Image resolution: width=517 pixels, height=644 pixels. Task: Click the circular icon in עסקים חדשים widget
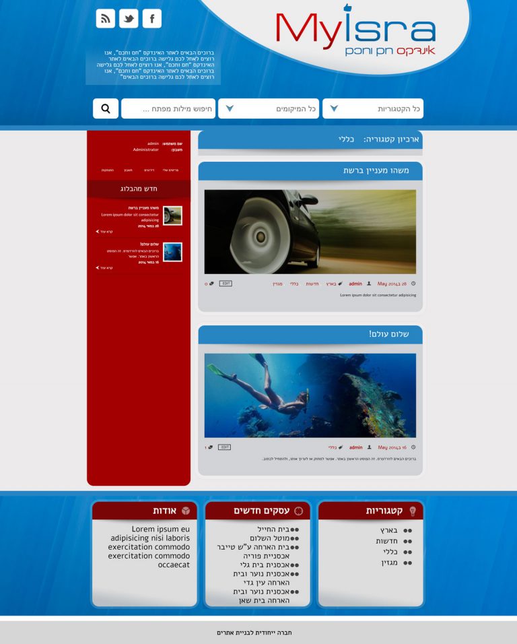click(x=299, y=511)
